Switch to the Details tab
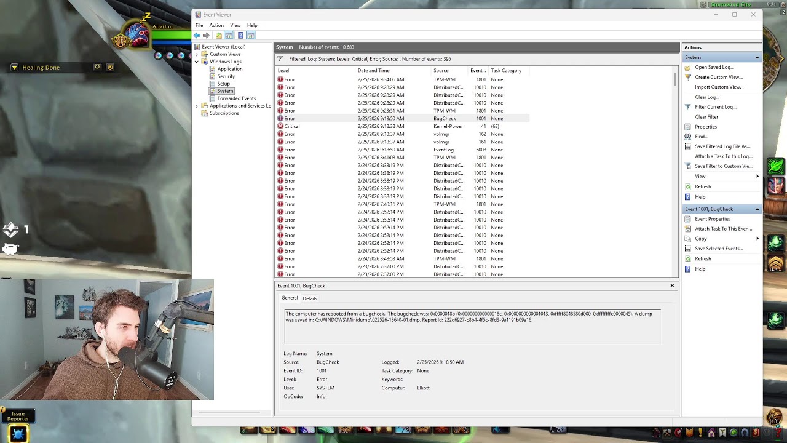 (x=310, y=298)
